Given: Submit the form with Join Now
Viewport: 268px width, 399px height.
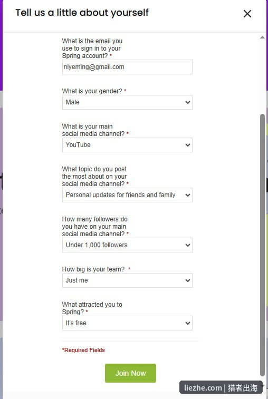Looking at the screenshot, I should click(x=130, y=373).
